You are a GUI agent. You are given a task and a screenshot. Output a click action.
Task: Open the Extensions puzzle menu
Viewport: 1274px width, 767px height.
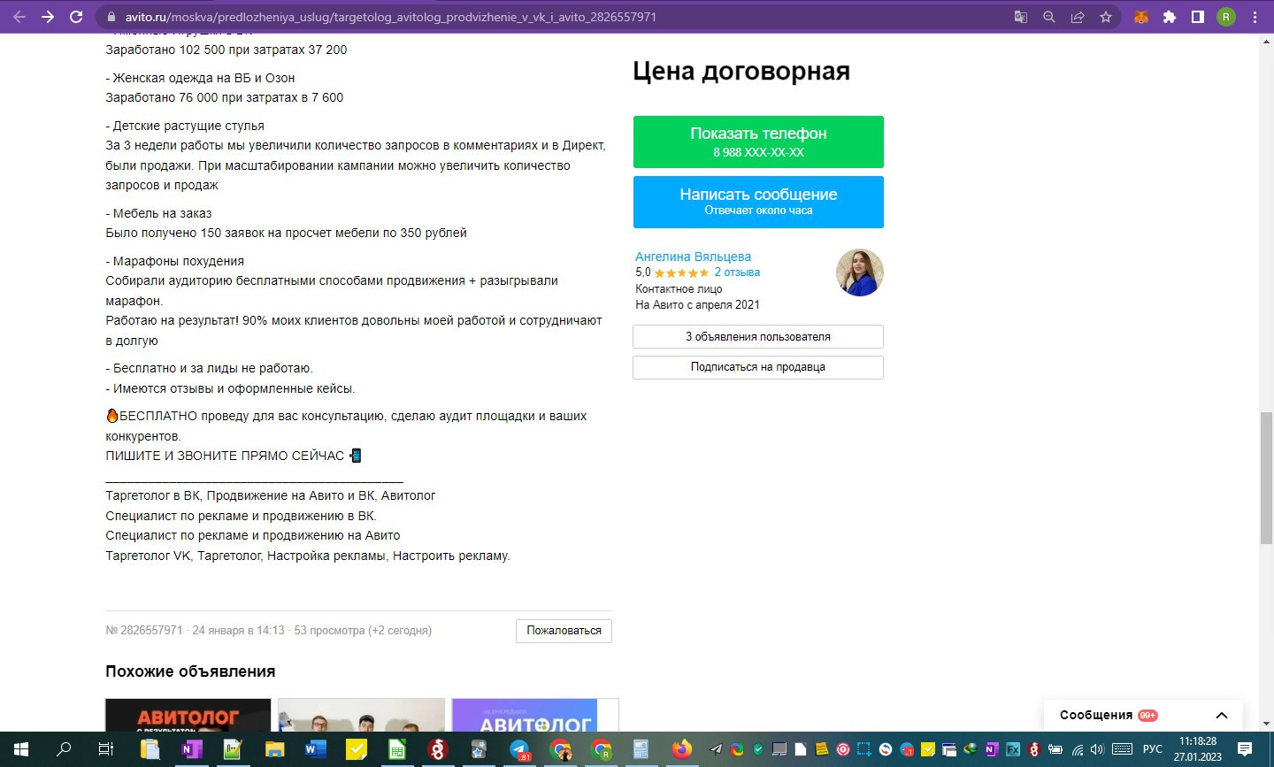pyautogui.click(x=1170, y=17)
